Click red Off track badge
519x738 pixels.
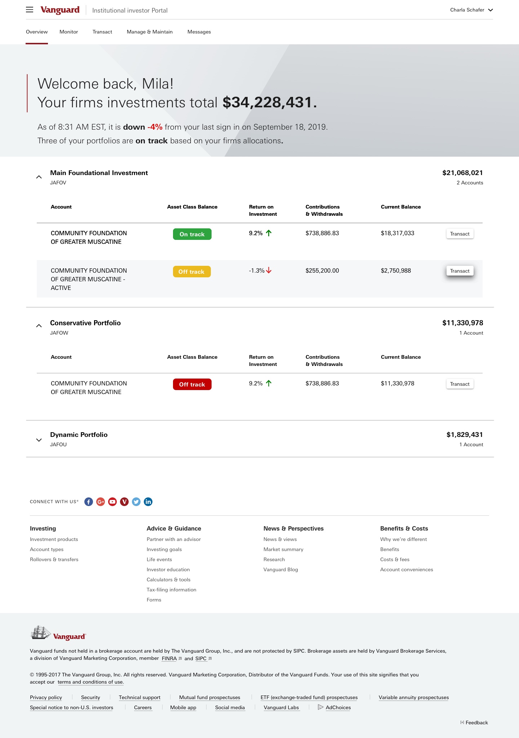tap(192, 384)
